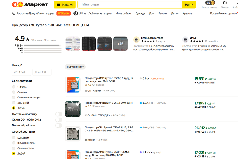Click the Пэй icon beside 17 195 ₽
Image resolution: width=238 pixels, height=159 pixels.
point(212,104)
